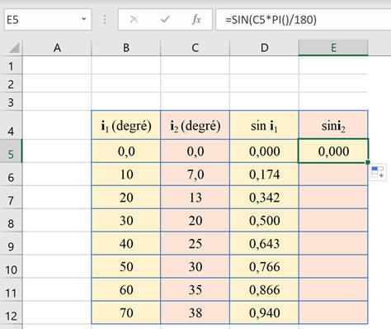Screen dimensions: 391x329
Task: Select row 6 header
Action: 11,174
